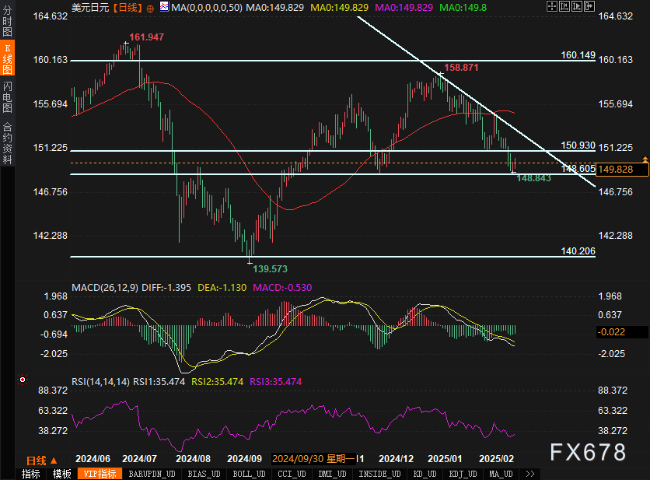Screen dimensions: 650x480
Task: Click the crosshair cursor icon at top right
Action: (552, 6)
